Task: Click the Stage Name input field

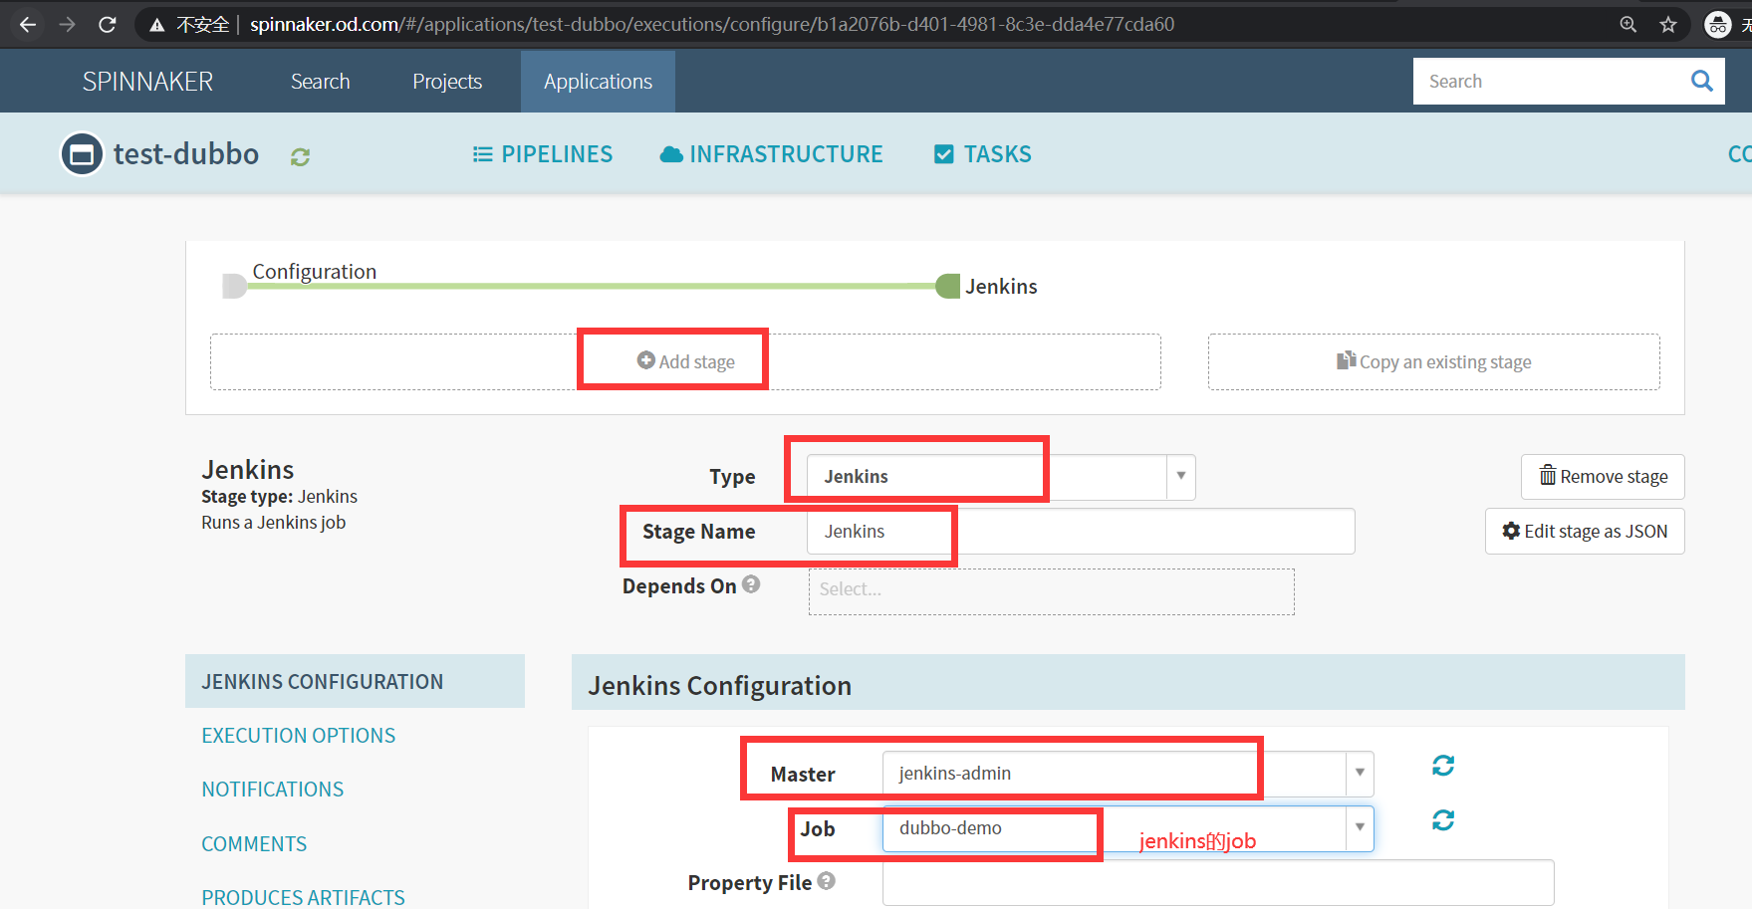Action: (1081, 532)
